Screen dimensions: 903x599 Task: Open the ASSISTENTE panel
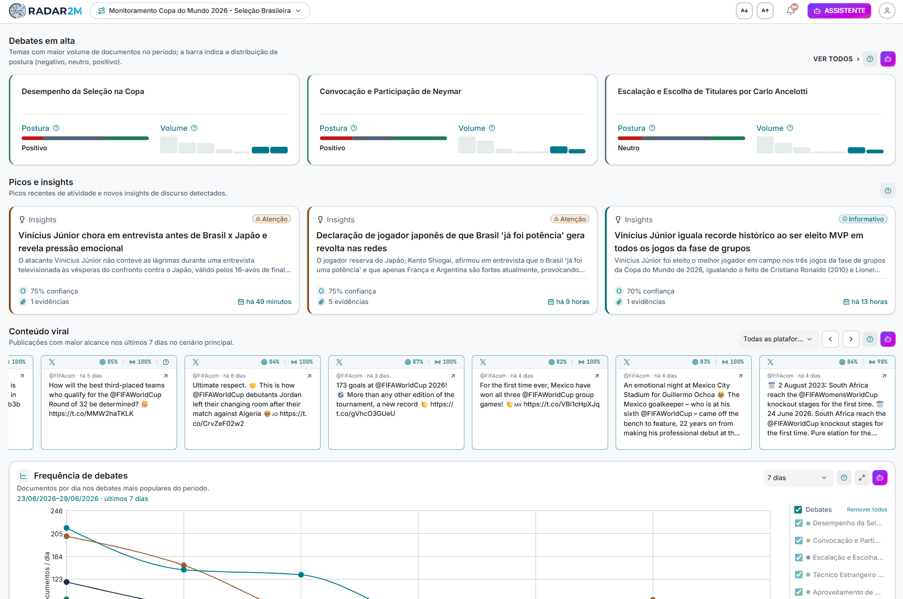pos(839,10)
